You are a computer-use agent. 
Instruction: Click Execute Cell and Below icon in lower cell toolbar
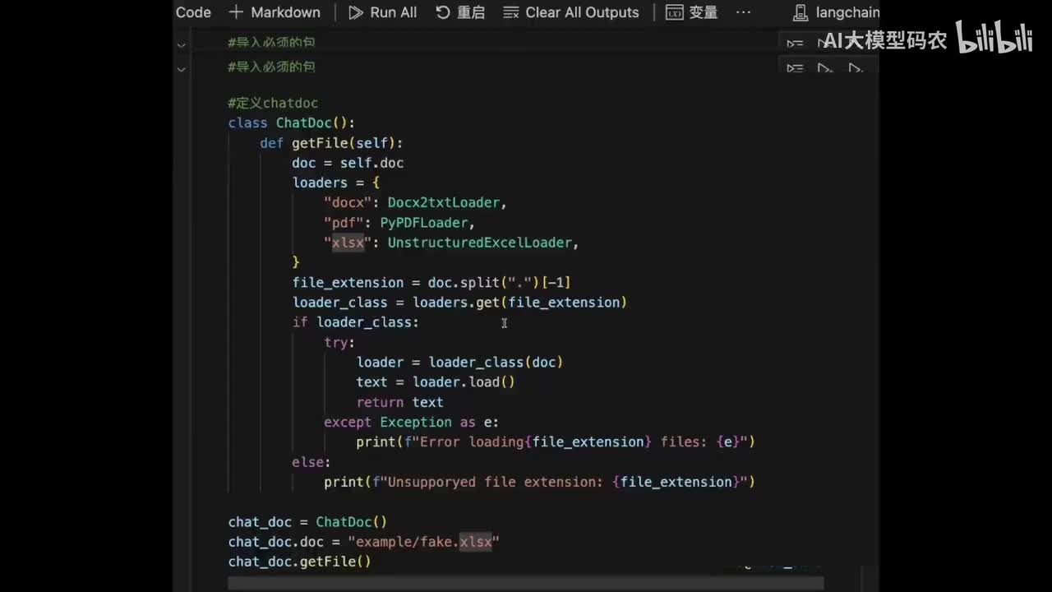(855, 68)
